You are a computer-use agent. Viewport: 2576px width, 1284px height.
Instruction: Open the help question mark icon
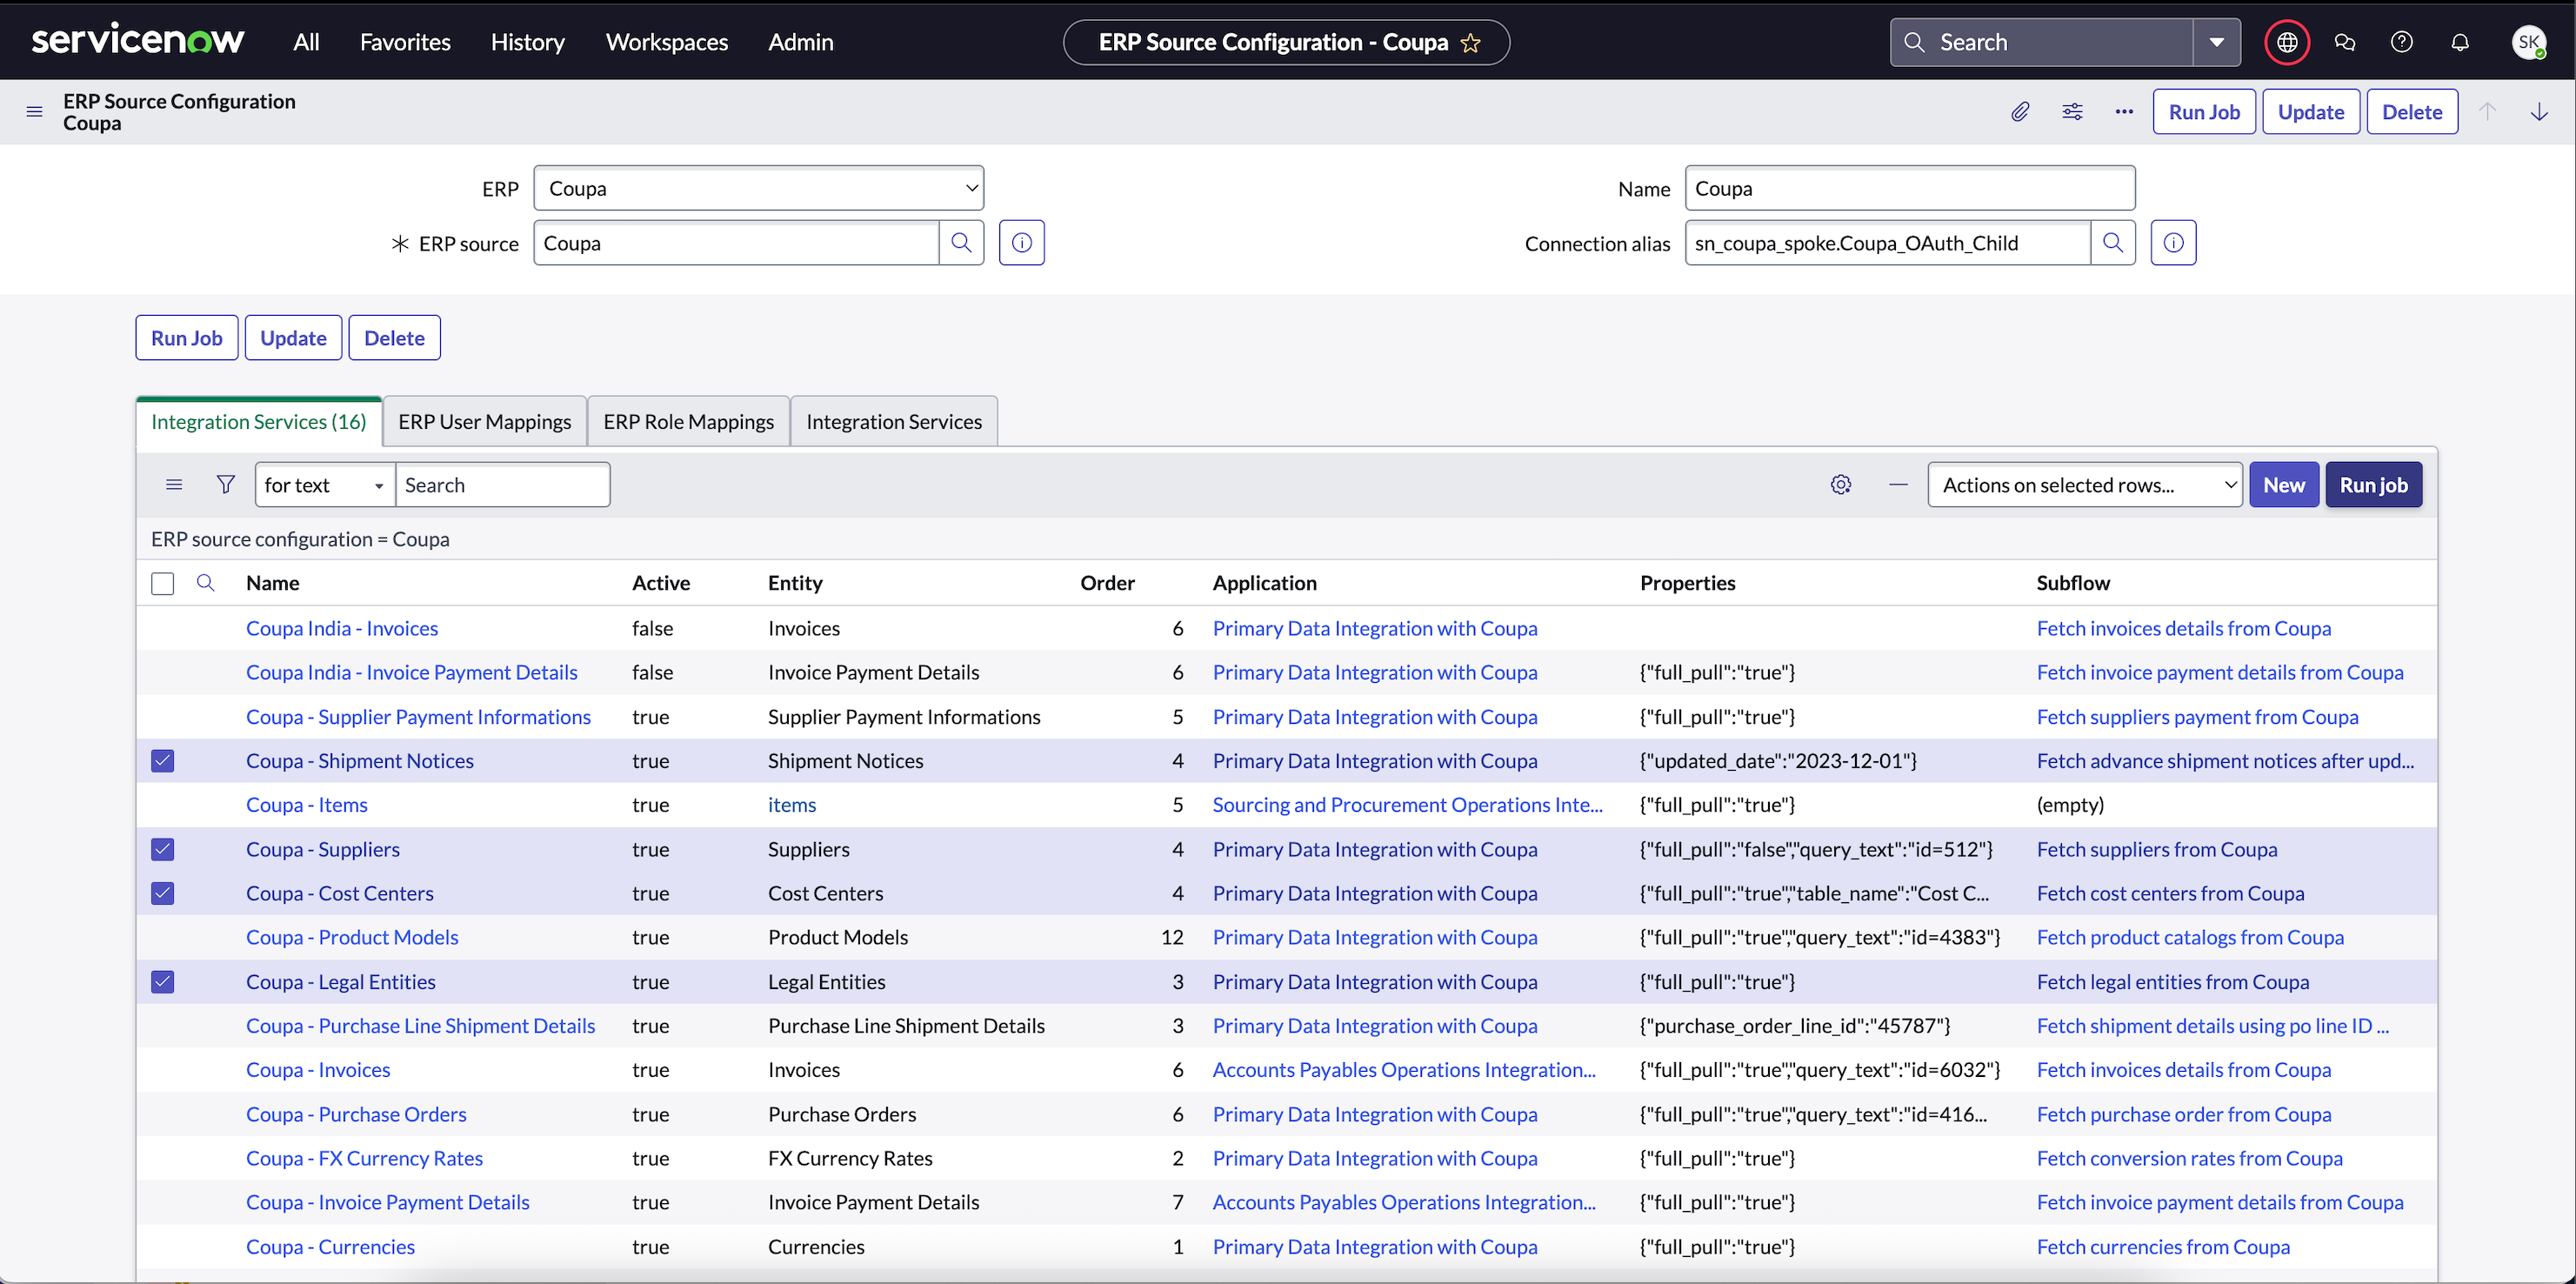click(x=2402, y=42)
